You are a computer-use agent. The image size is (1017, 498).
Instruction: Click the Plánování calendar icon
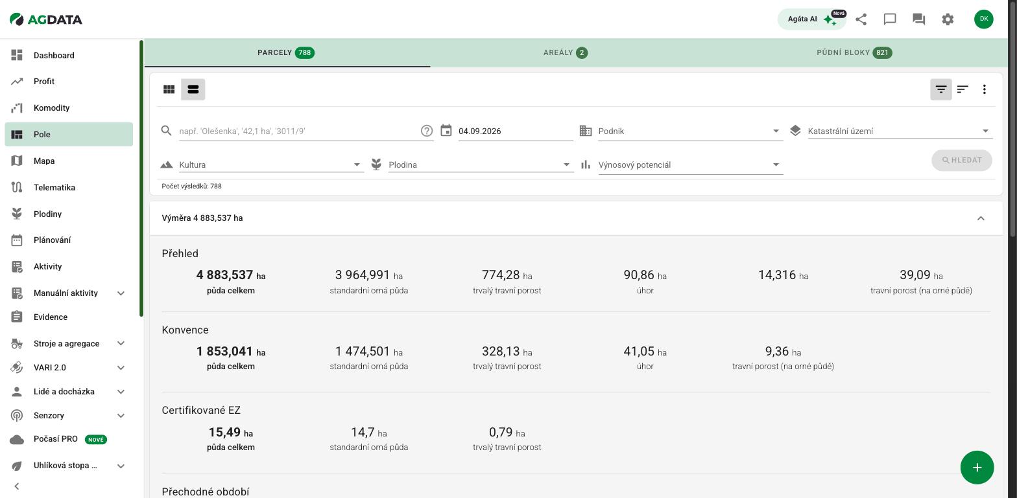click(18, 240)
